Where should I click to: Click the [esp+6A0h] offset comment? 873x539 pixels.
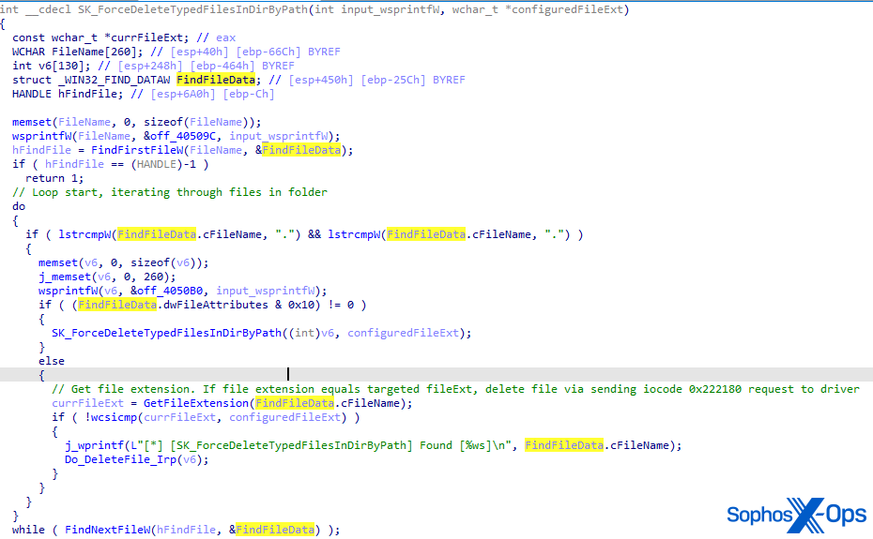click(183, 94)
